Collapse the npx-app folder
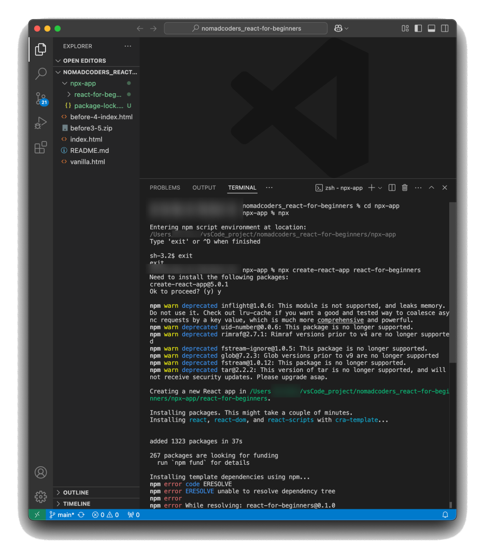Screen dimensions: 485x558 point(96,83)
